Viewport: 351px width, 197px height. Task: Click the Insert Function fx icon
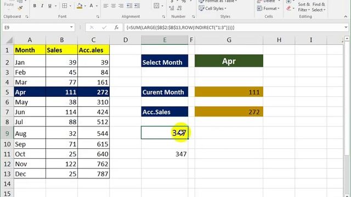pos(116,27)
